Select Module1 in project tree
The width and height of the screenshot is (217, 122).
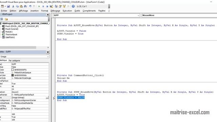point(9,32)
